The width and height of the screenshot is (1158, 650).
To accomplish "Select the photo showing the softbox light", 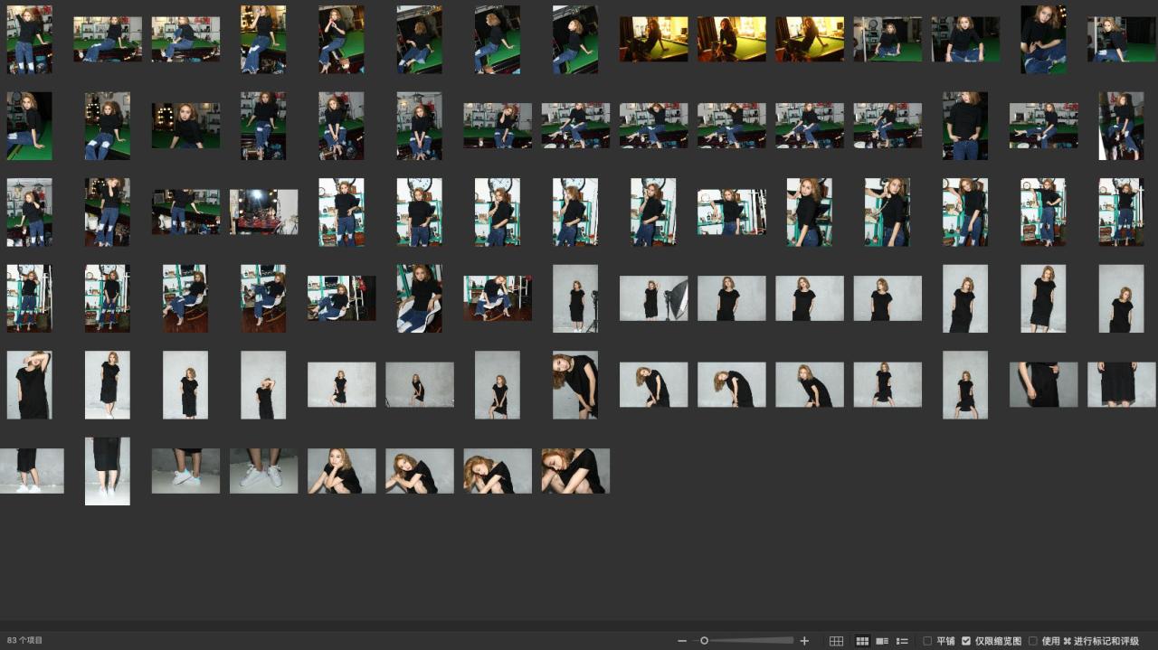I will click(x=653, y=298).
